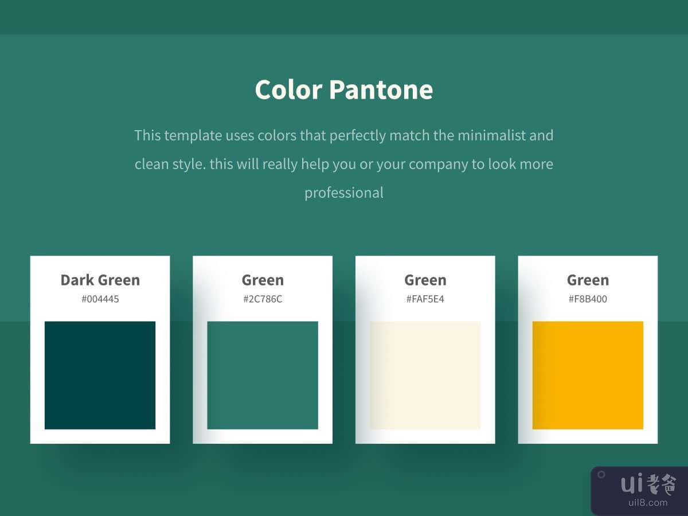Image resolution: width=688 pixels, height=516 pixels.
Task: Select the #2C786C hex code text
Action: [x=263, y=299]
